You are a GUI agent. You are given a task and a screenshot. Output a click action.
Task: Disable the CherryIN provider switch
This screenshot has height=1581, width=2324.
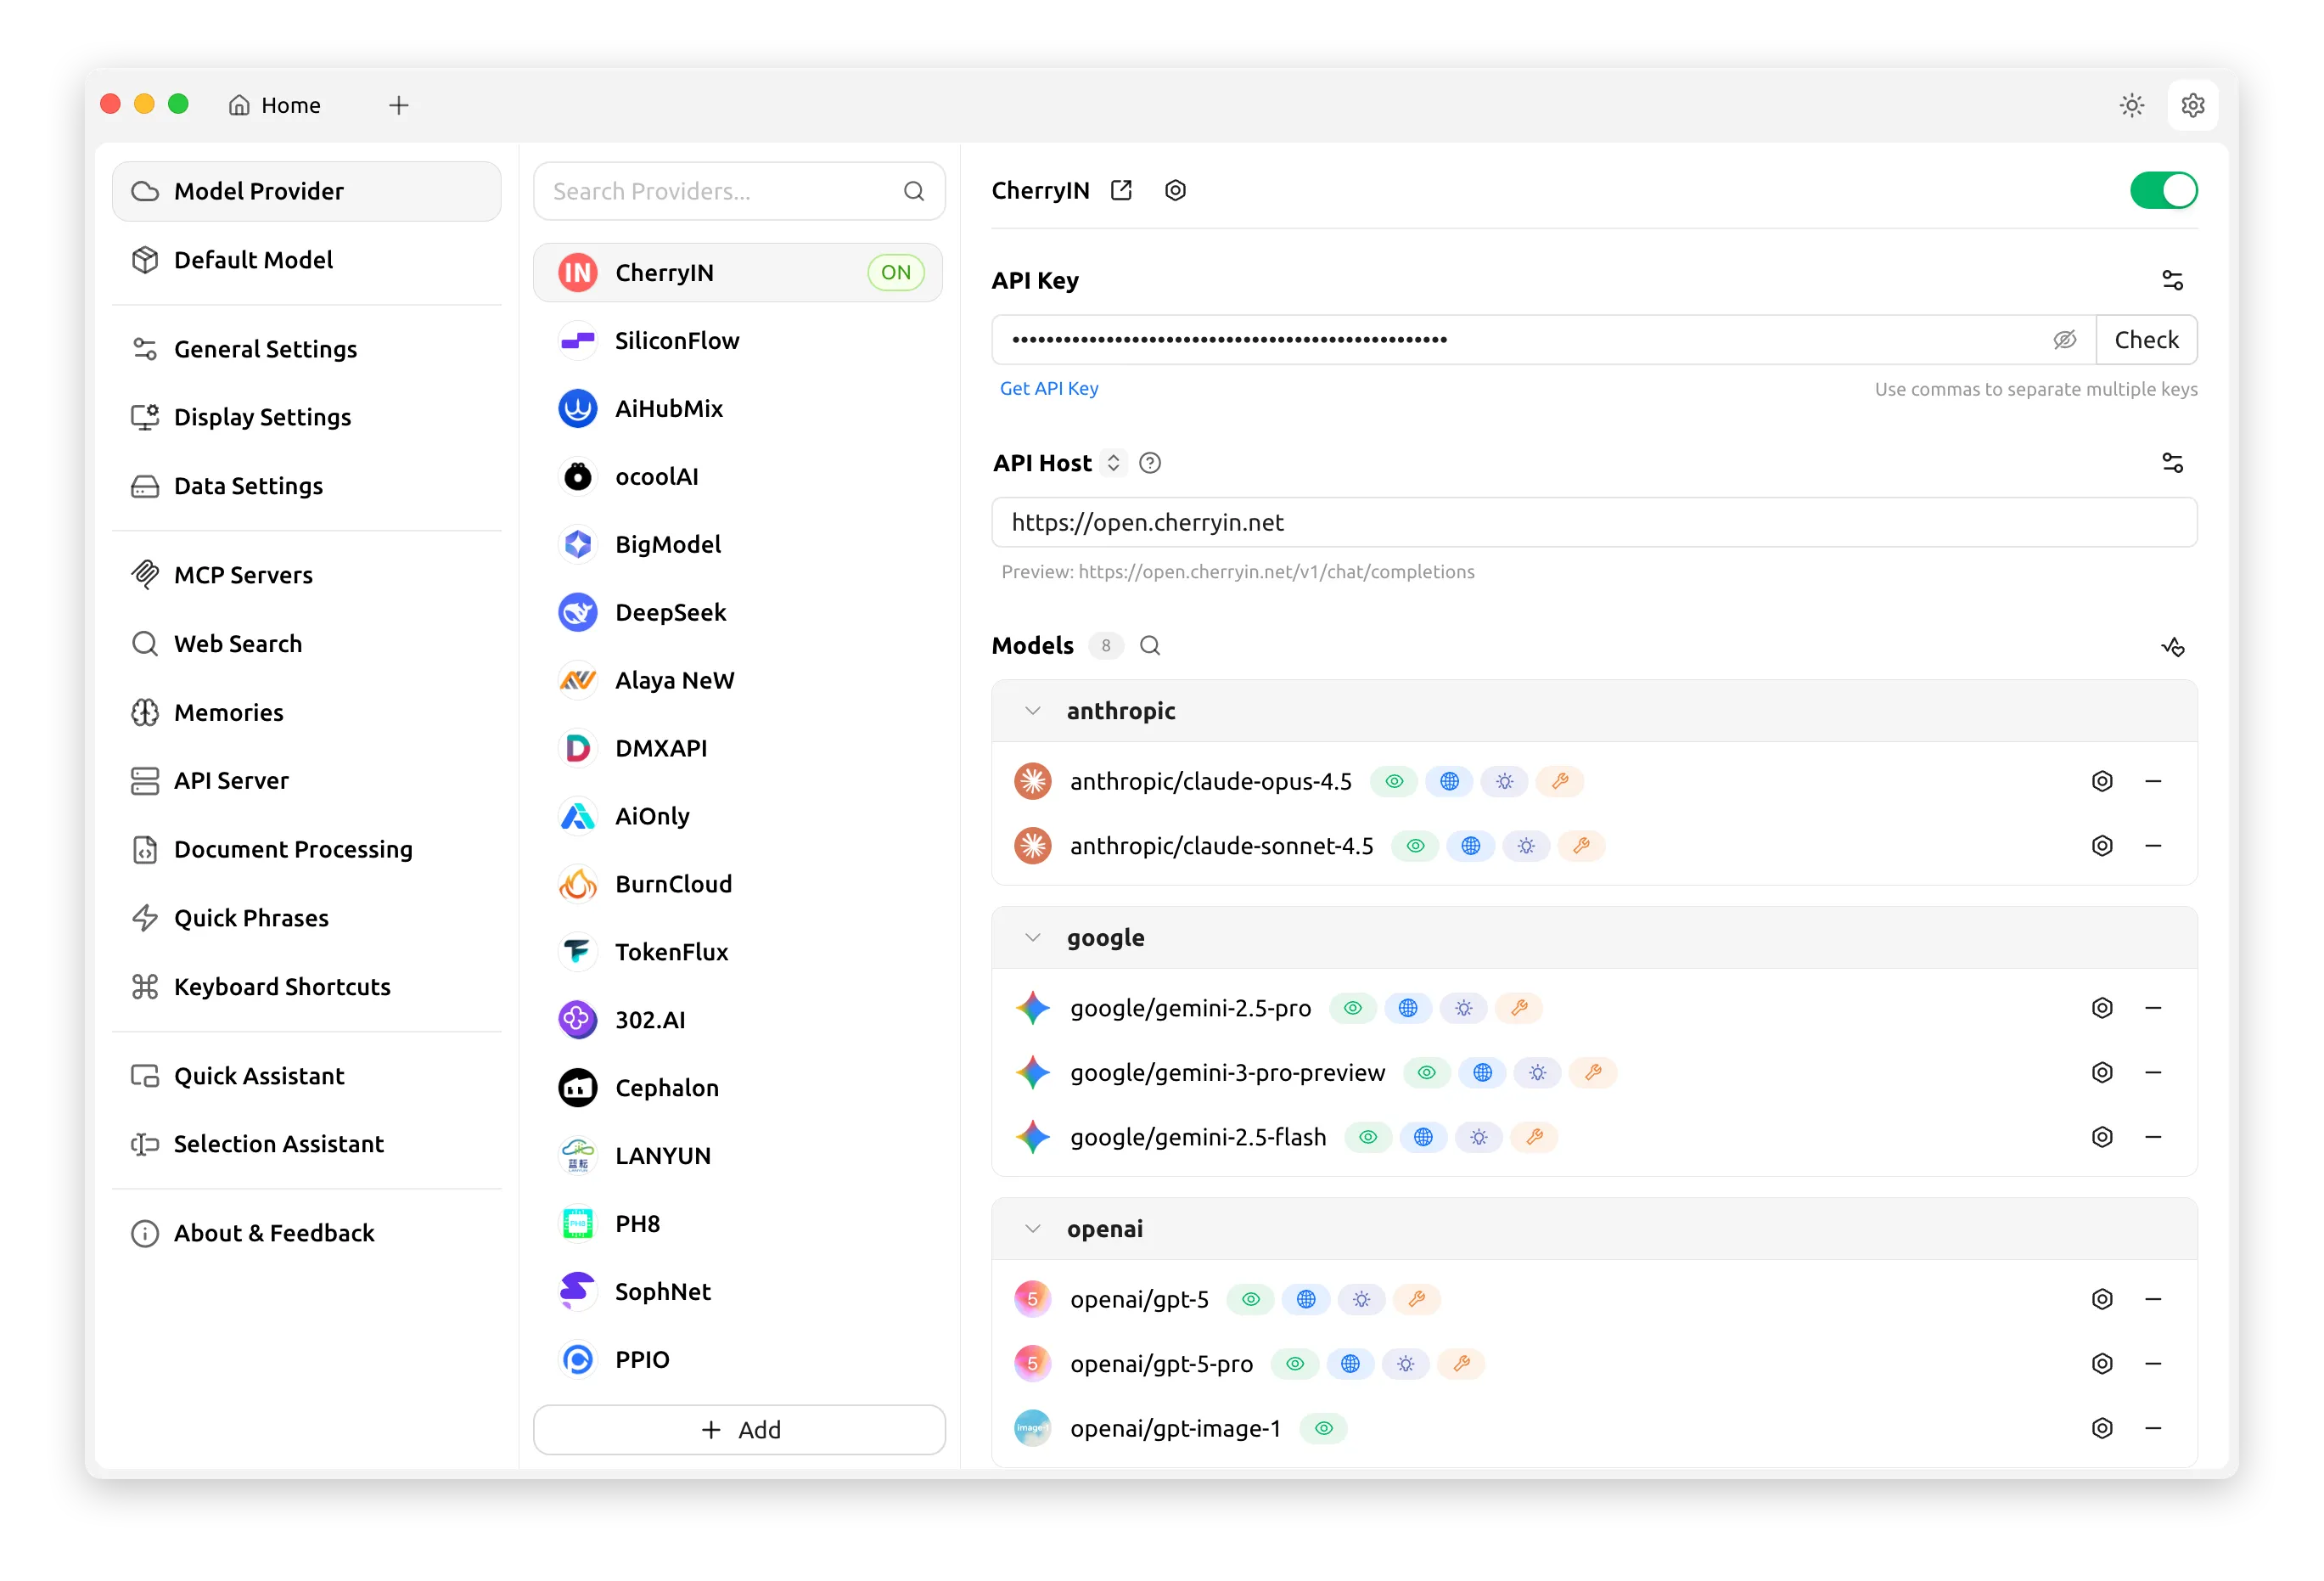click(2163, 190)
